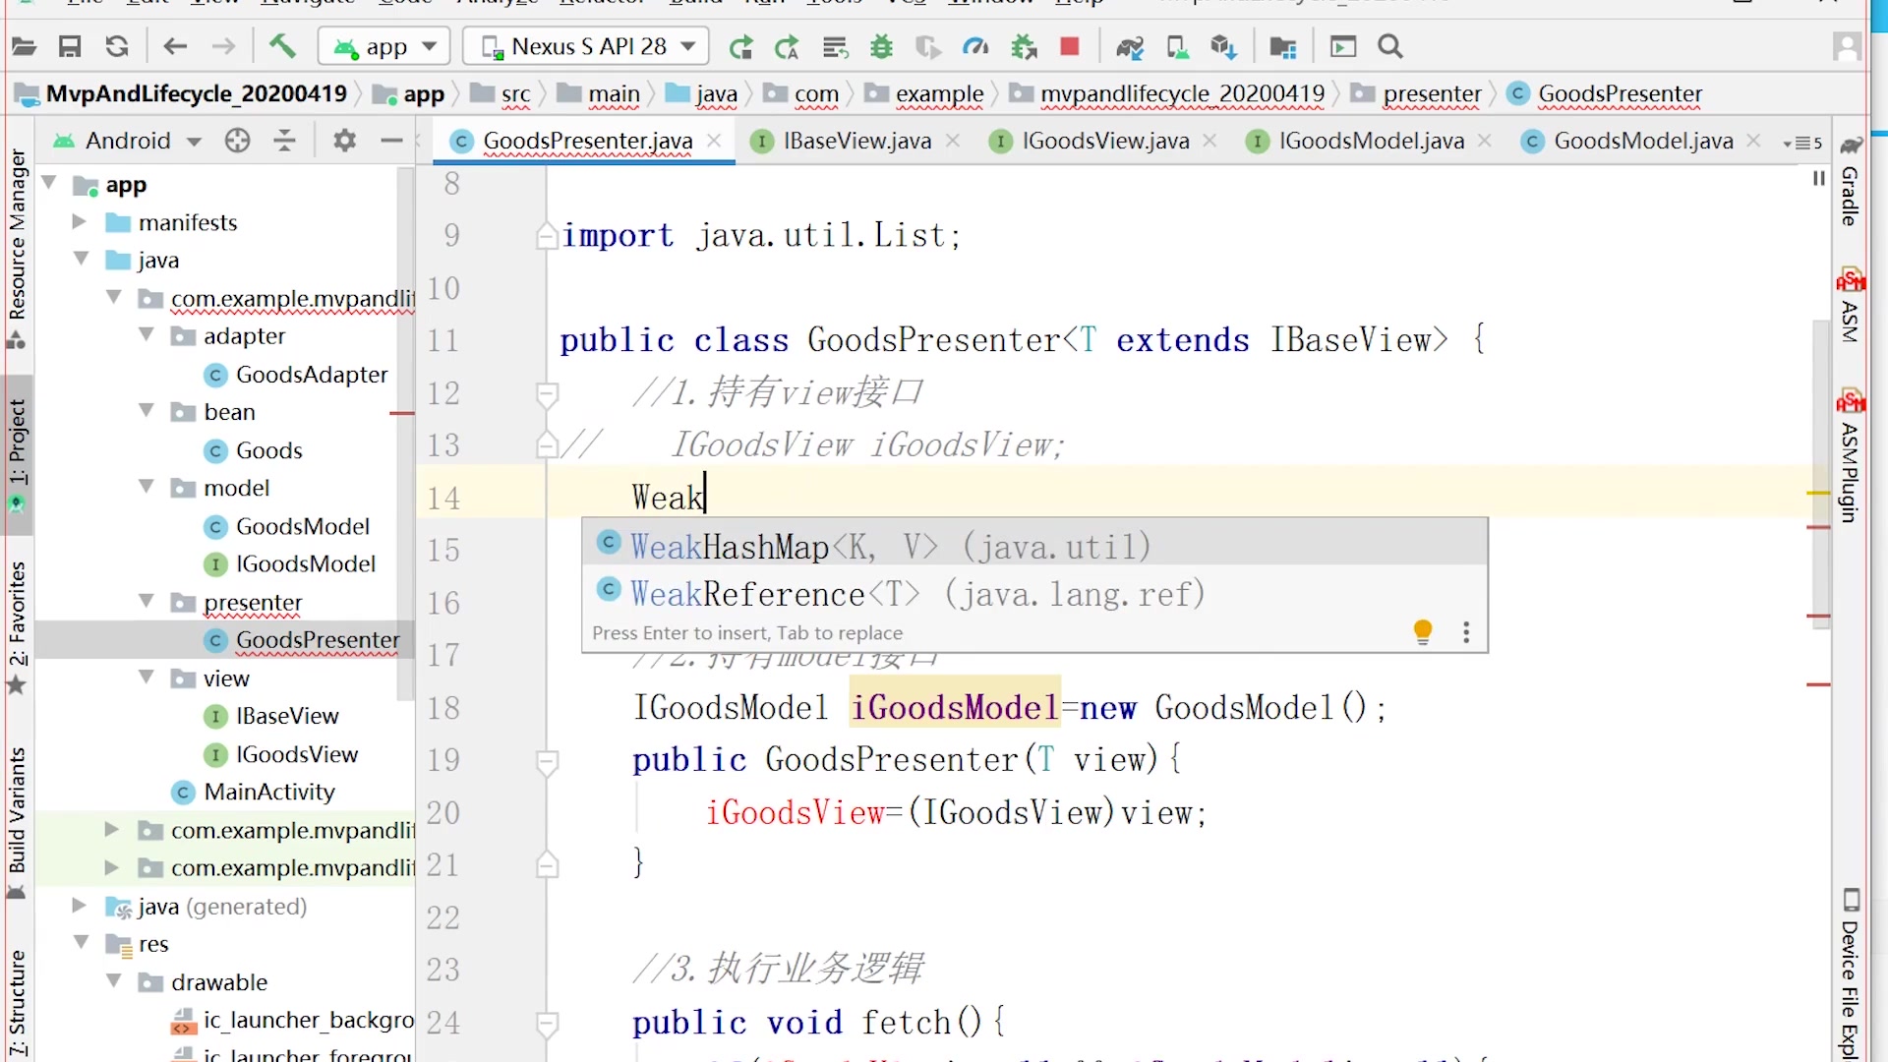Switch to IGoodsModel.java tab
Viewport: 1888px width, 1062px height.
[x=1371, y=141]
